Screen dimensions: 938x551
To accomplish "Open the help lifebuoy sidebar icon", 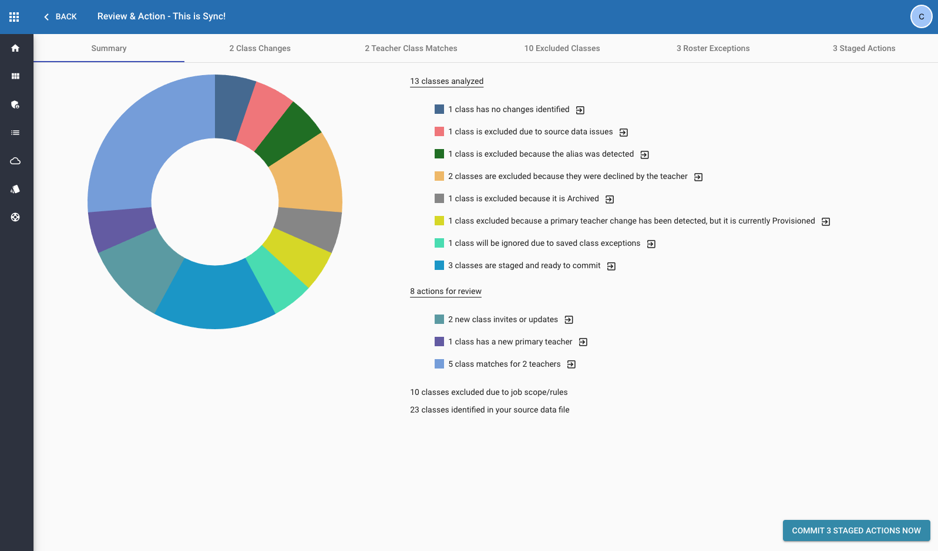I will tap(15, 217).
